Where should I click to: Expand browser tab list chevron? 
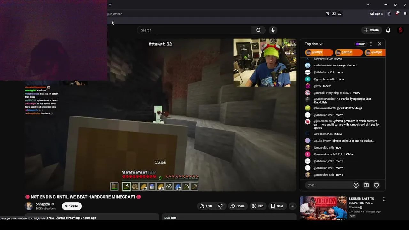(368, 5)
